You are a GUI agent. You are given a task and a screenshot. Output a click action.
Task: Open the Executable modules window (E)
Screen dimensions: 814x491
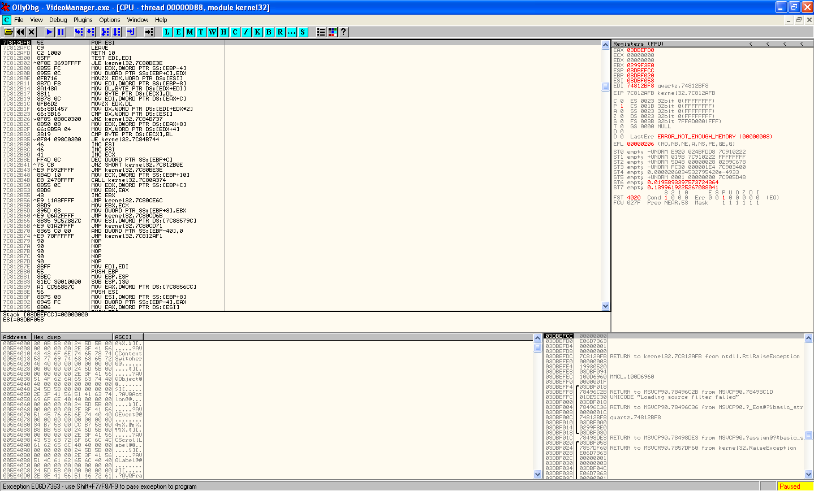point(178,32)
